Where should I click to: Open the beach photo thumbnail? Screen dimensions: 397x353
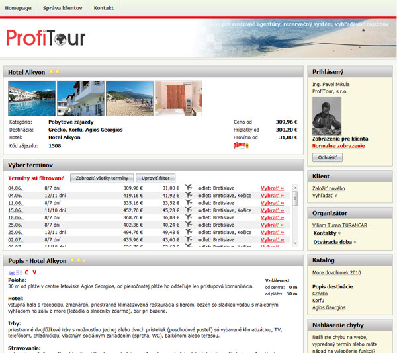coord(130,98)
